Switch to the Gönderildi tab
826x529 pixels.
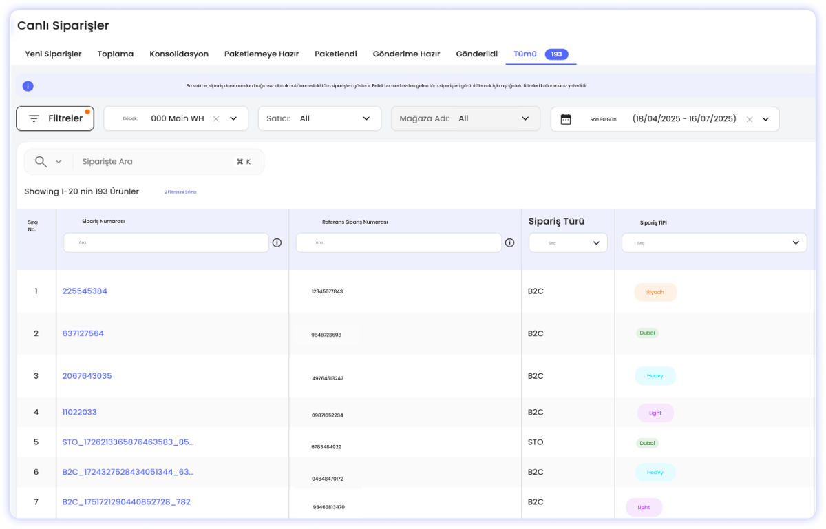476,54
